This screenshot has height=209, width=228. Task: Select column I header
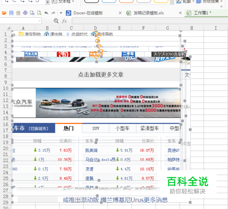click(x=216, y=28)
